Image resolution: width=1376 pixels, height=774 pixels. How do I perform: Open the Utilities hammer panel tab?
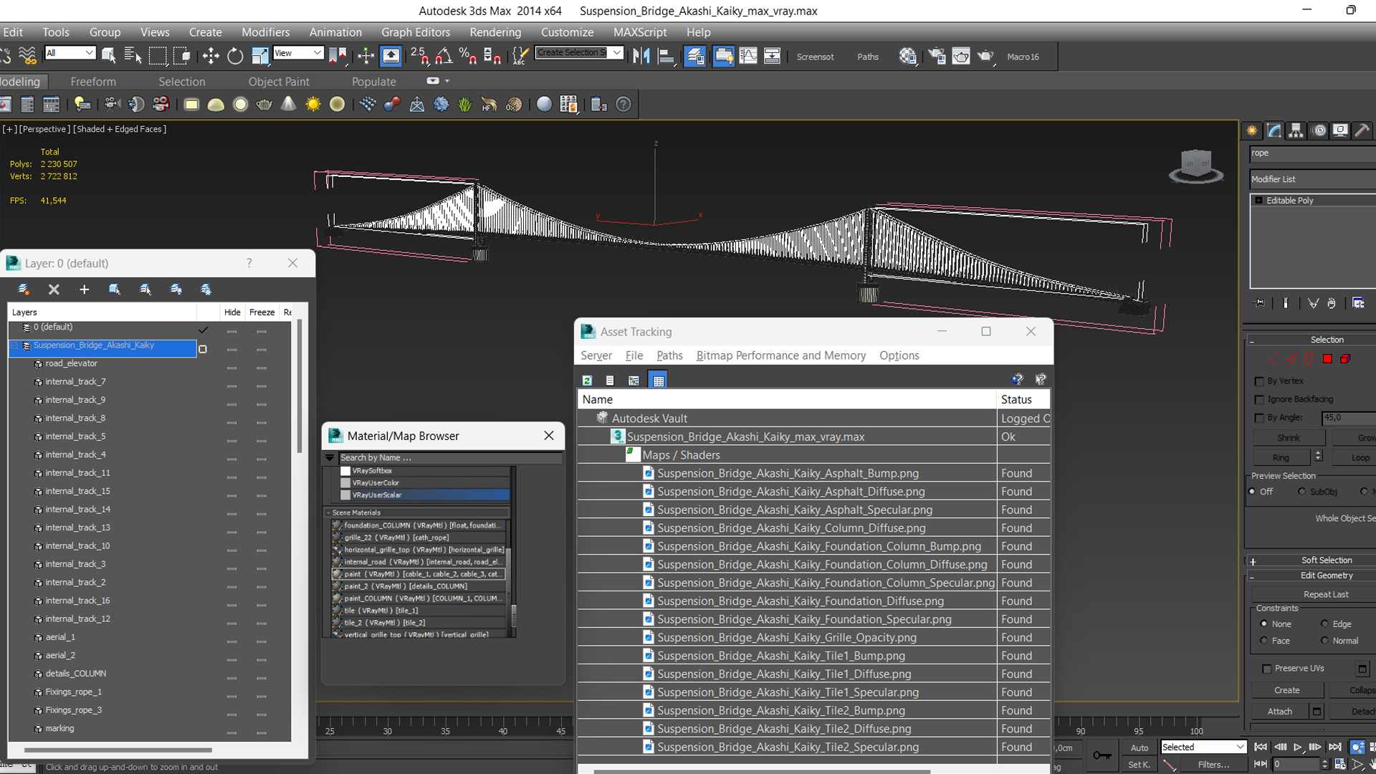click(1362, 130)
